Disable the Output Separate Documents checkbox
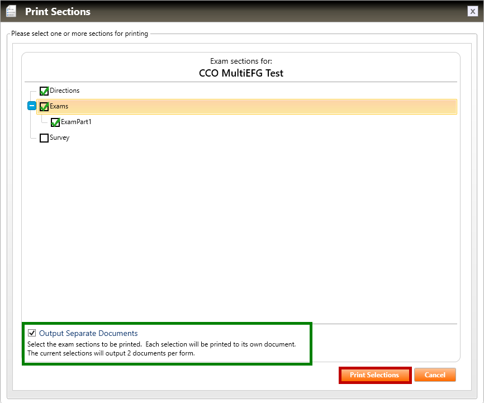 coord(32,333)
